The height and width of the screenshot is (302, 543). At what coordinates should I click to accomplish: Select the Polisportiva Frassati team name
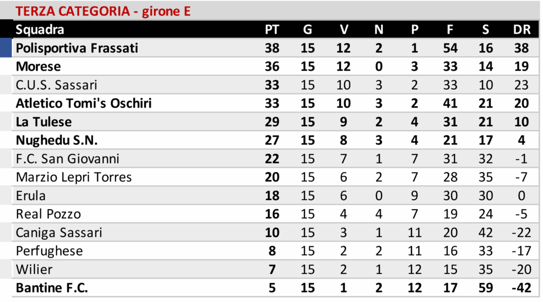77,48
